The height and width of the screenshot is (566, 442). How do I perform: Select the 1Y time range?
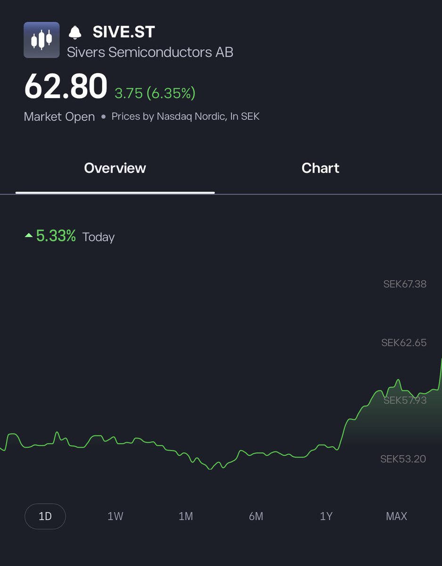pos(326,516)
